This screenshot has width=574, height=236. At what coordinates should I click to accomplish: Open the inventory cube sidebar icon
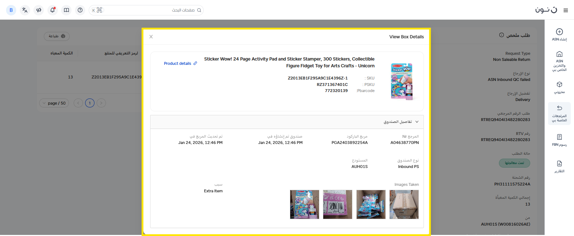click(559, 85)
